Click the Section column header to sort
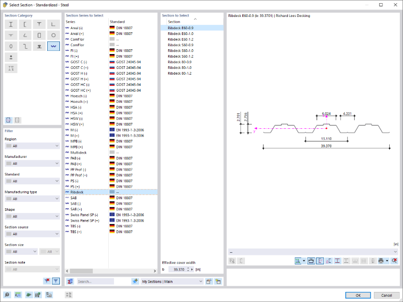This screenshot has height=302, width=403. 174,22
